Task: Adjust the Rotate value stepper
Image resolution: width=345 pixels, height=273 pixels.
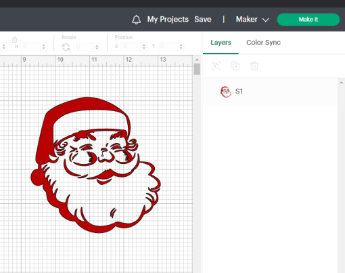Action: pos(97,47)
